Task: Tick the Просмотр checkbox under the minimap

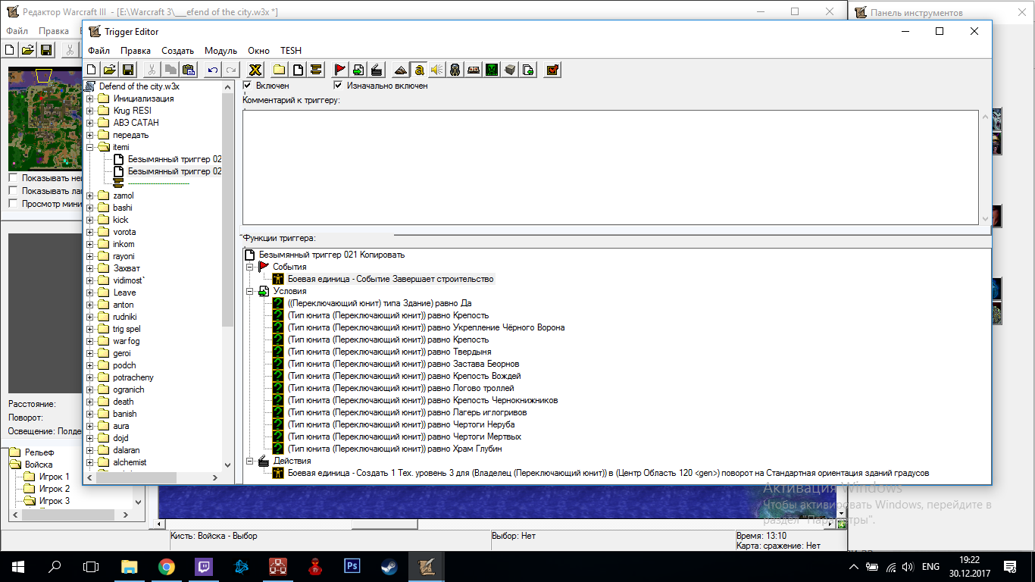Action: tap(13, 203)
